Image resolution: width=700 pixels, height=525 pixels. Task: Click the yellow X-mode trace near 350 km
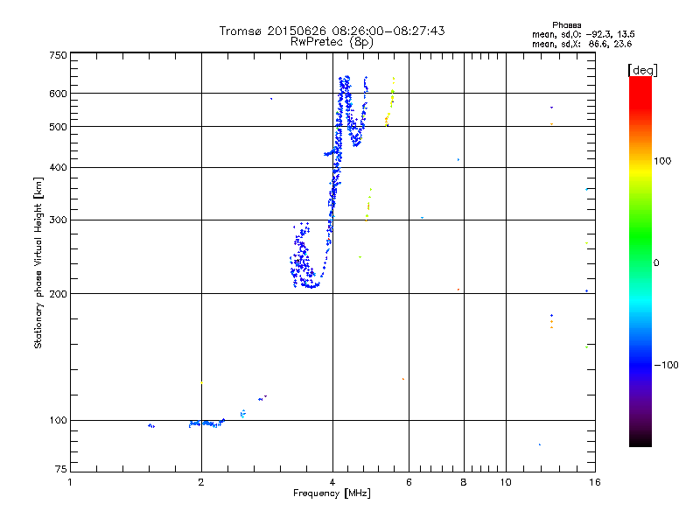(x=368, y=205)
